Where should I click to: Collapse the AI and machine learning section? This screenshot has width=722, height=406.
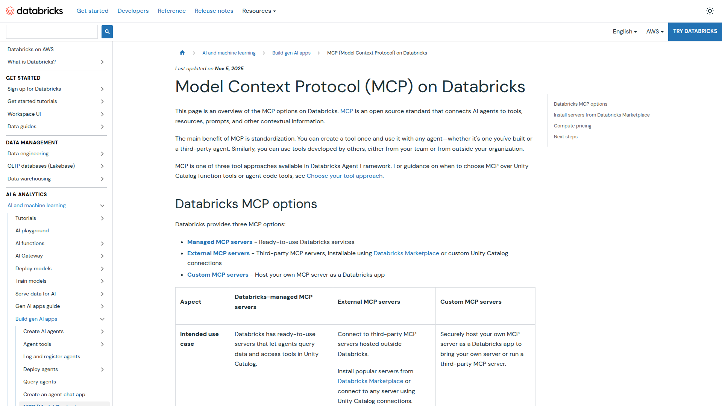pyautogui.click(x=102, y=206)
